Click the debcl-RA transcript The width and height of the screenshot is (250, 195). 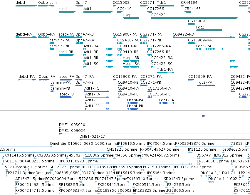pos(26,37)
